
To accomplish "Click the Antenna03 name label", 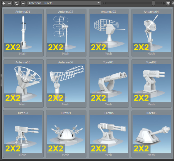I will click(x=108, y=12).
